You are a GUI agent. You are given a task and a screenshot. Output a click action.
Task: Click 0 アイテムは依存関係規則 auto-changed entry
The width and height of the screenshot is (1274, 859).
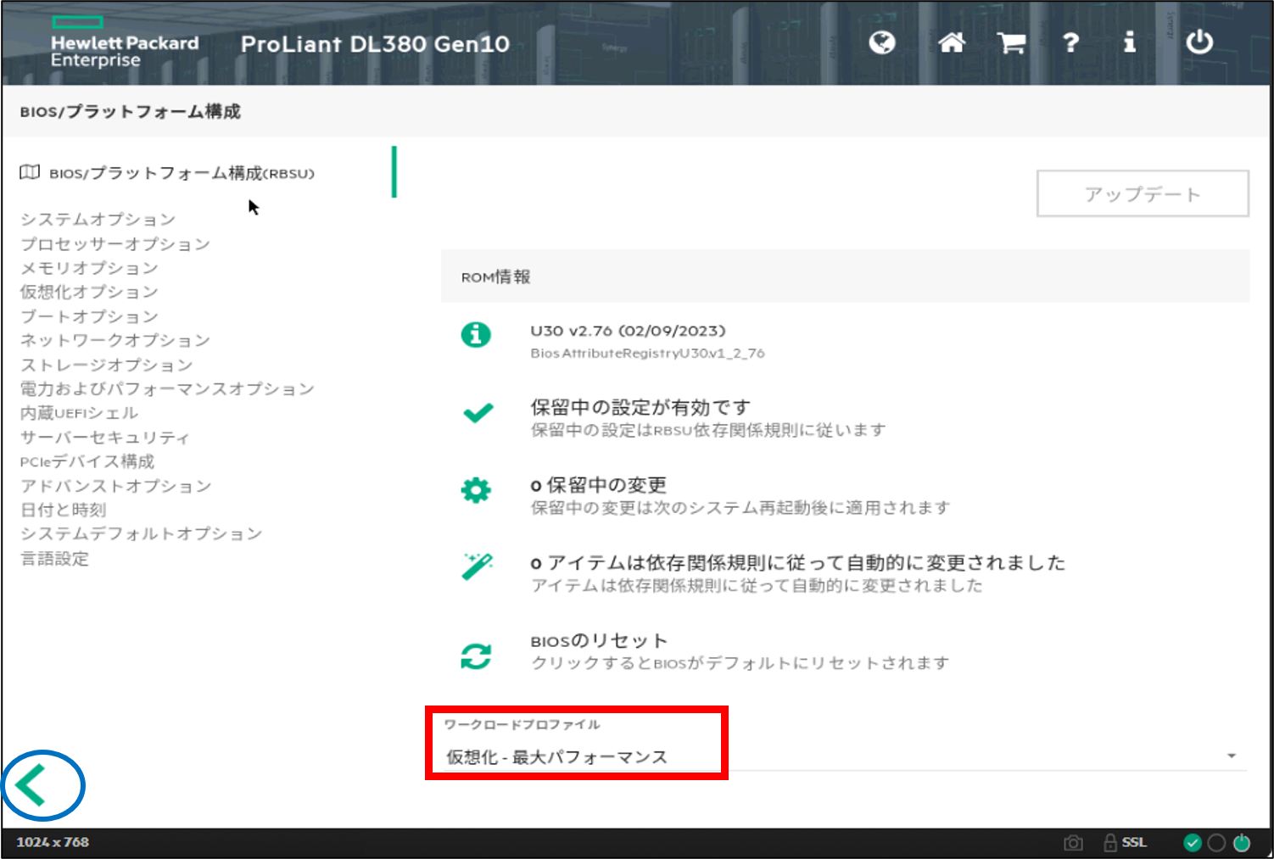(798, 563)
